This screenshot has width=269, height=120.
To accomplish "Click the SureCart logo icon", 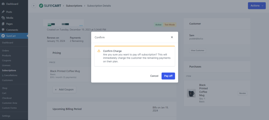I will click(41, 6).
